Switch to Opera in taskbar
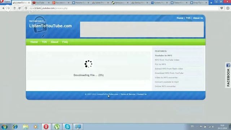Viewport: 231px width, 130px height. (46, 127)
